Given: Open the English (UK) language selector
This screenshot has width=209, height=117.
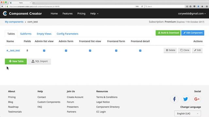Looking at the screenshot, I should click(x=187, y=113).
